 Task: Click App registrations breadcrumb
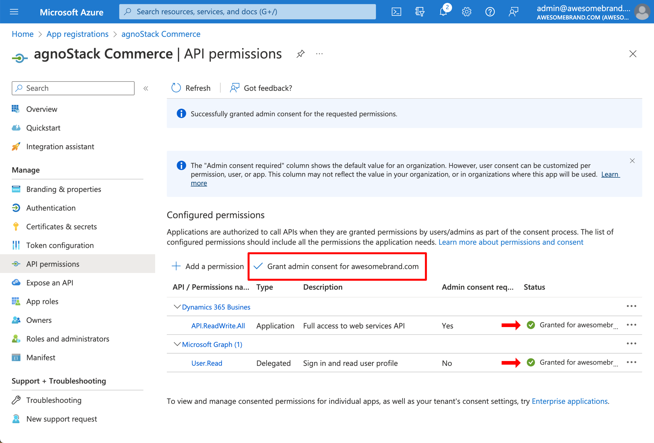tap(77, 34)
